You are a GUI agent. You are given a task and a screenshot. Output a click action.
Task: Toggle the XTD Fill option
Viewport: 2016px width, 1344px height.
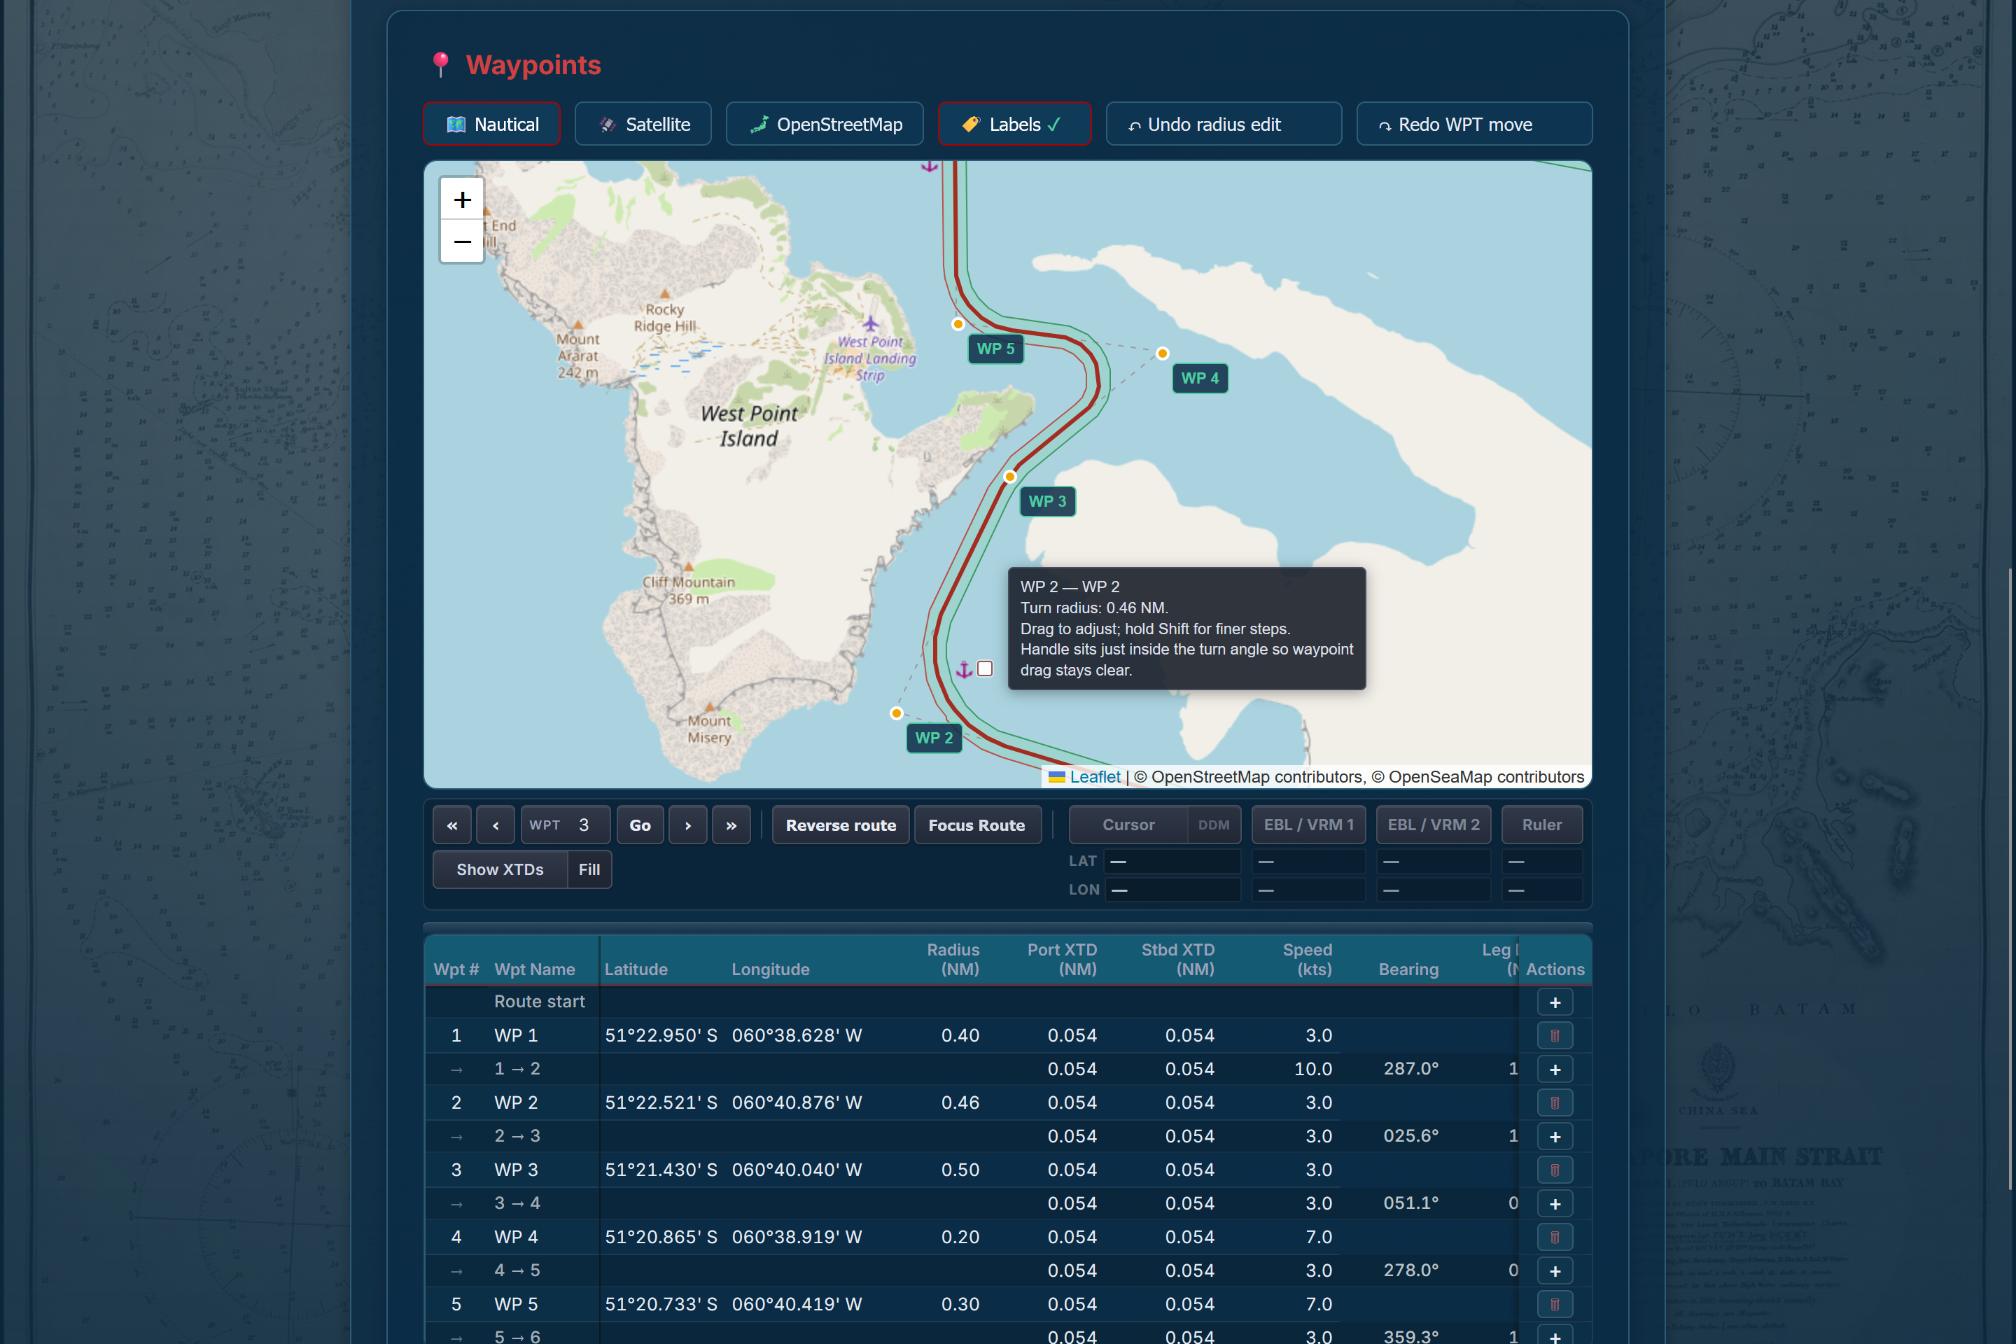tap(589, 869)
